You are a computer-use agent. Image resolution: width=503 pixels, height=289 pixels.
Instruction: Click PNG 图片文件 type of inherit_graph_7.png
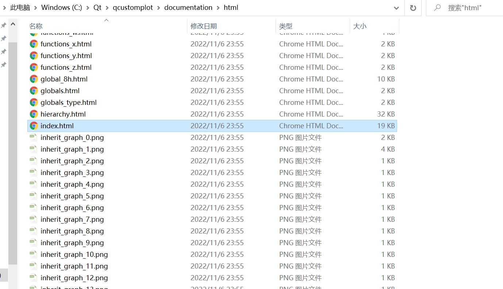[300, 219]
